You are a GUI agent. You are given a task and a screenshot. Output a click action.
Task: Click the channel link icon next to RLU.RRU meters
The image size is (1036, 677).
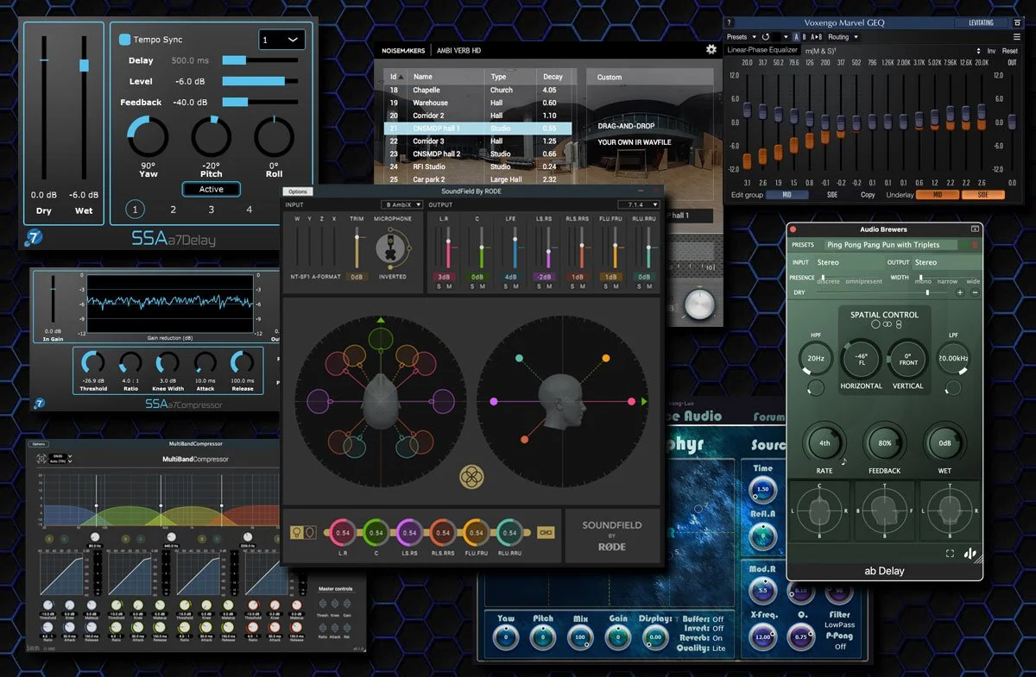[545, 533]
